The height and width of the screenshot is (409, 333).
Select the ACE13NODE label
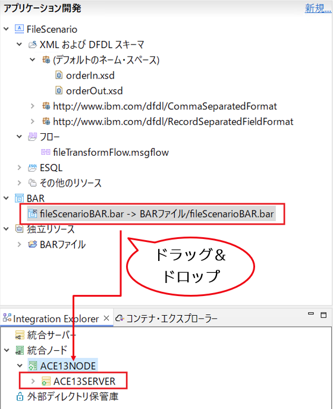tap(68, 366)
